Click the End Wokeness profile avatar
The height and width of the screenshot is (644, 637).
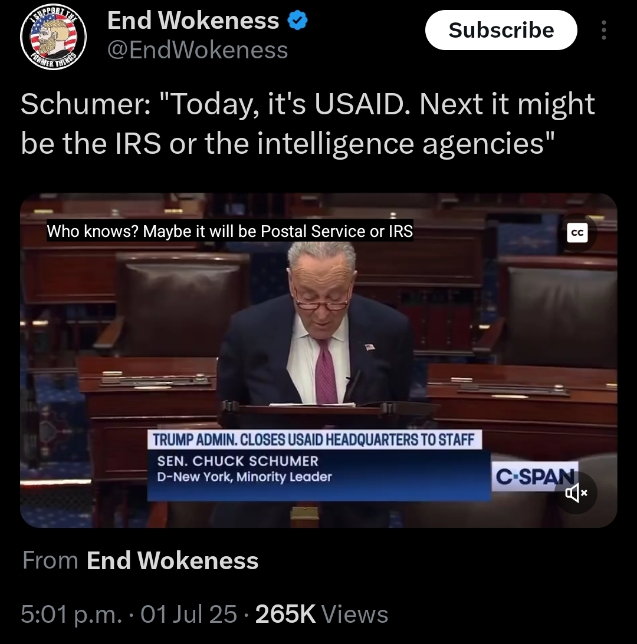(x=54, y=37)
